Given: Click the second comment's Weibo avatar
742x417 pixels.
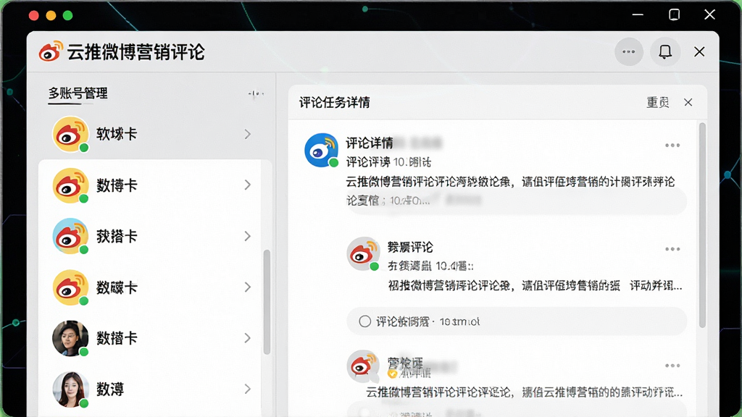Looking at the screenshot, I should tap(363, 253).
